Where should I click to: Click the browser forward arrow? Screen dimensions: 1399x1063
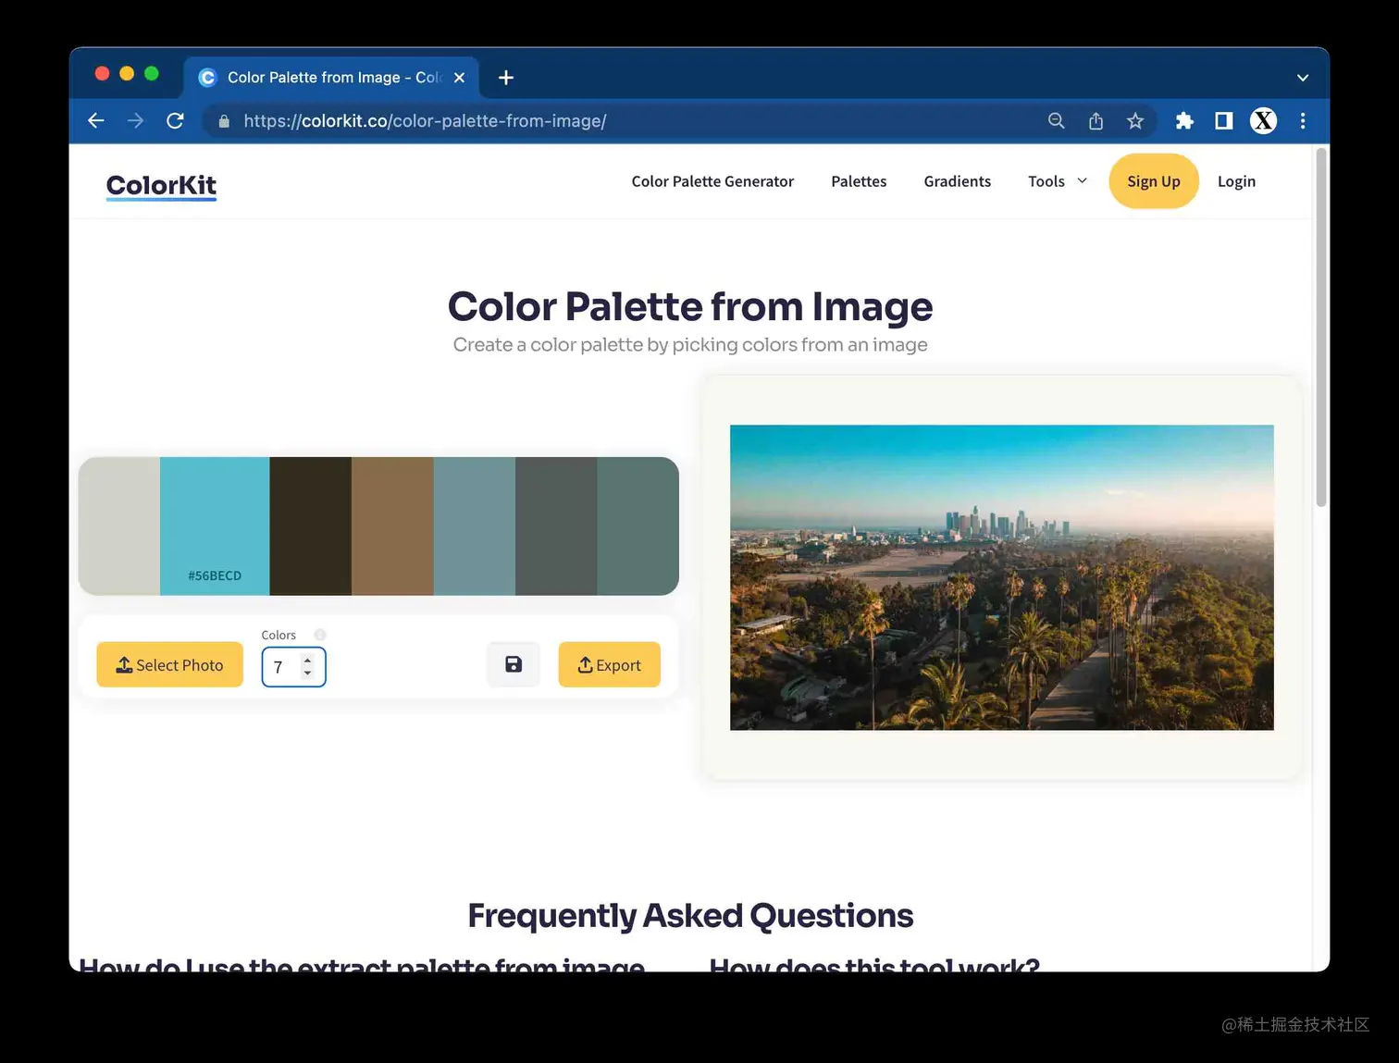click(135, 120)
